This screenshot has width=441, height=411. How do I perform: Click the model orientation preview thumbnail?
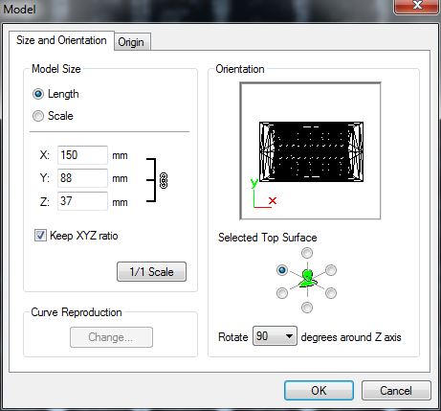tap(310, 151)
